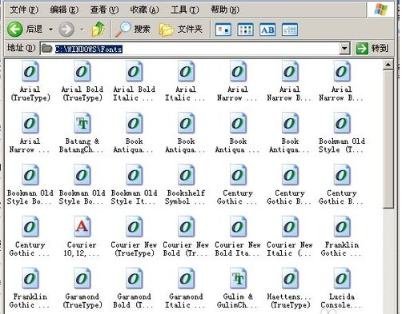Screen dimensions: 402x314
Task: Switch to large icons view
Action: point(223,30)
